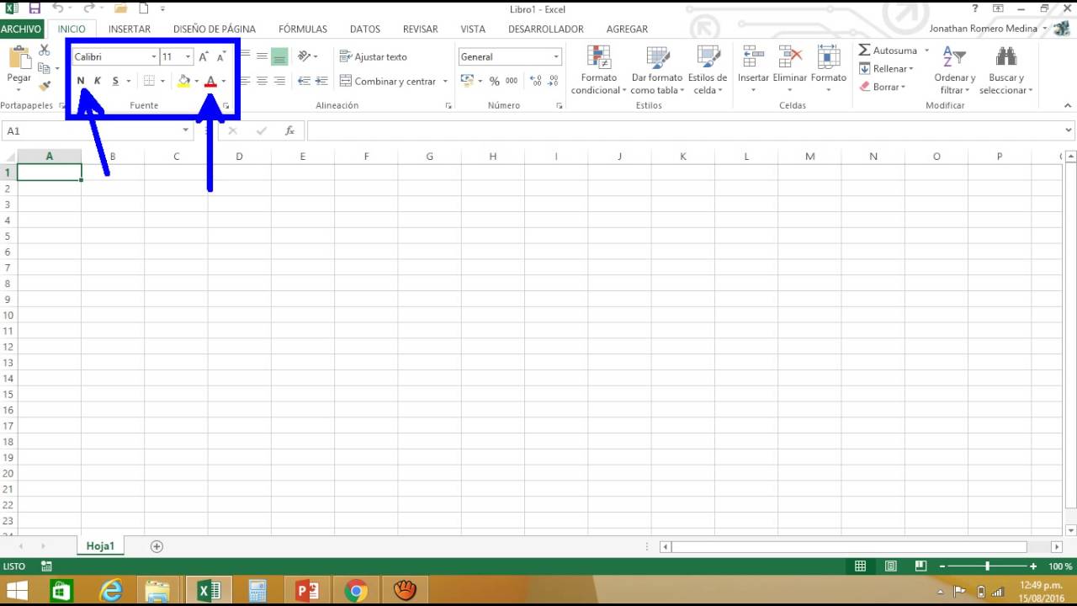This screenshot has width=1077, height=606.
Task: Click the Eliminar celdas icon
Action: click(789, 57)
